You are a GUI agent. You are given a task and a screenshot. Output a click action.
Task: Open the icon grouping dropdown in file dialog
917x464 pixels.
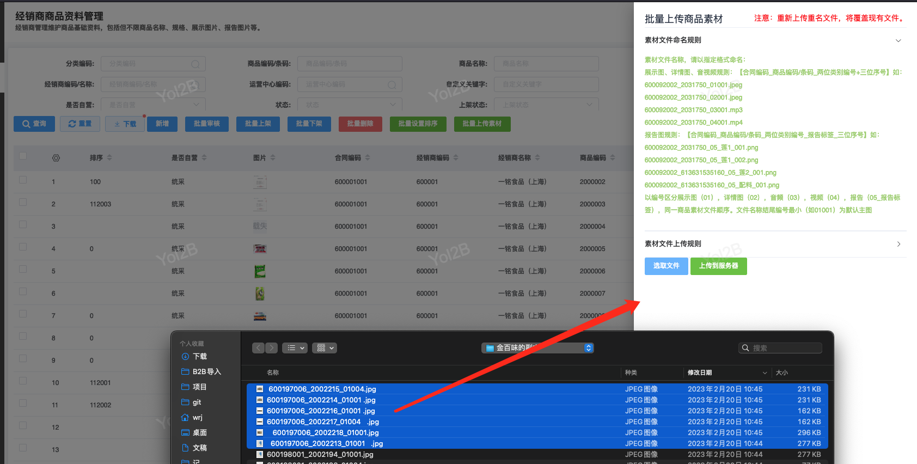coord(325,348)
